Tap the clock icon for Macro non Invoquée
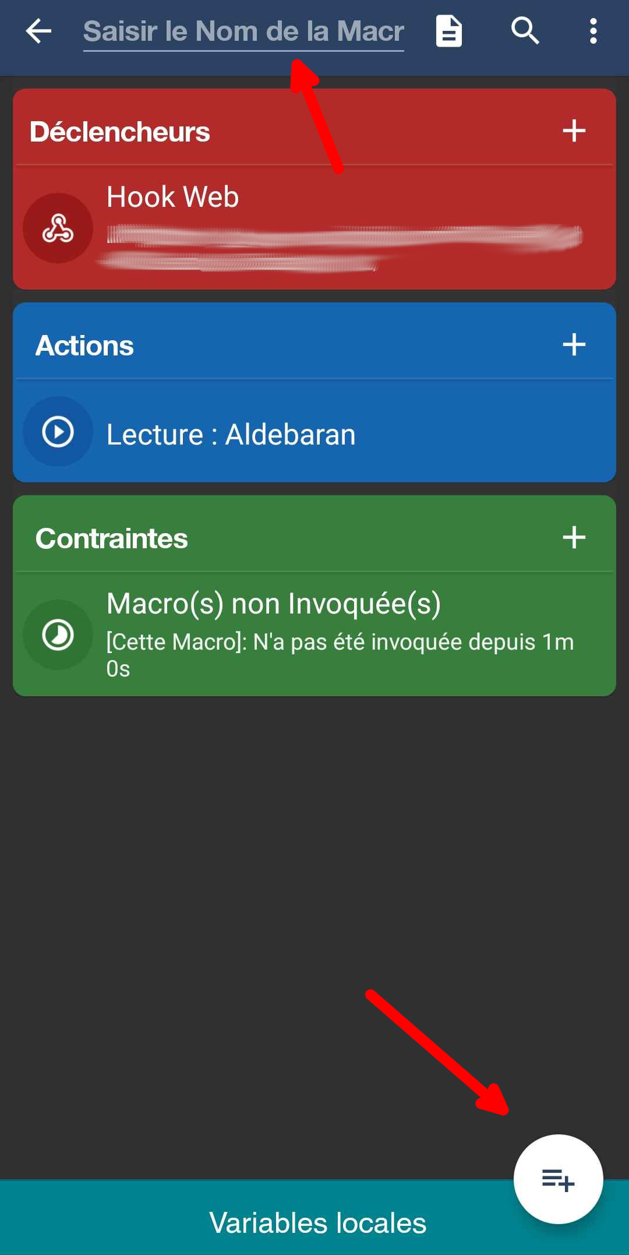The image size is (629, 1255). pos(58,634)
